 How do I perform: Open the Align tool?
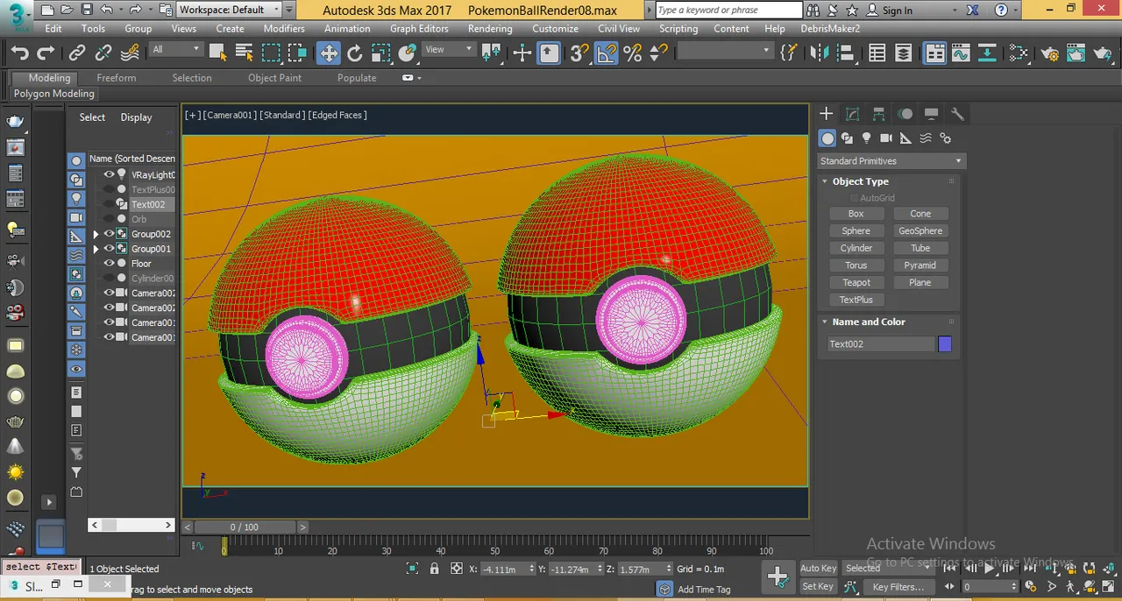(845, 53)
